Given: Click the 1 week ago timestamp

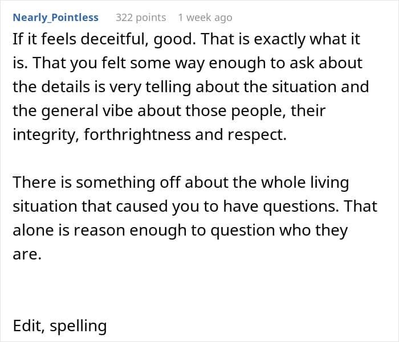Looking at the screenshot, I should [205, 18].
